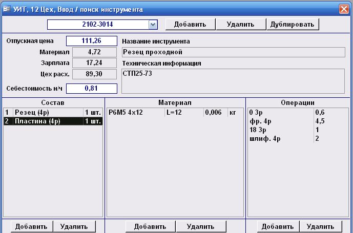The image size is (353, 233).
Task: Focus the Техническая информация text box
Action: [233, 80]
